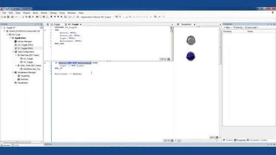Click the 100 % zoom field in declaration editor
Screen dimensions: 276x155
163,59
